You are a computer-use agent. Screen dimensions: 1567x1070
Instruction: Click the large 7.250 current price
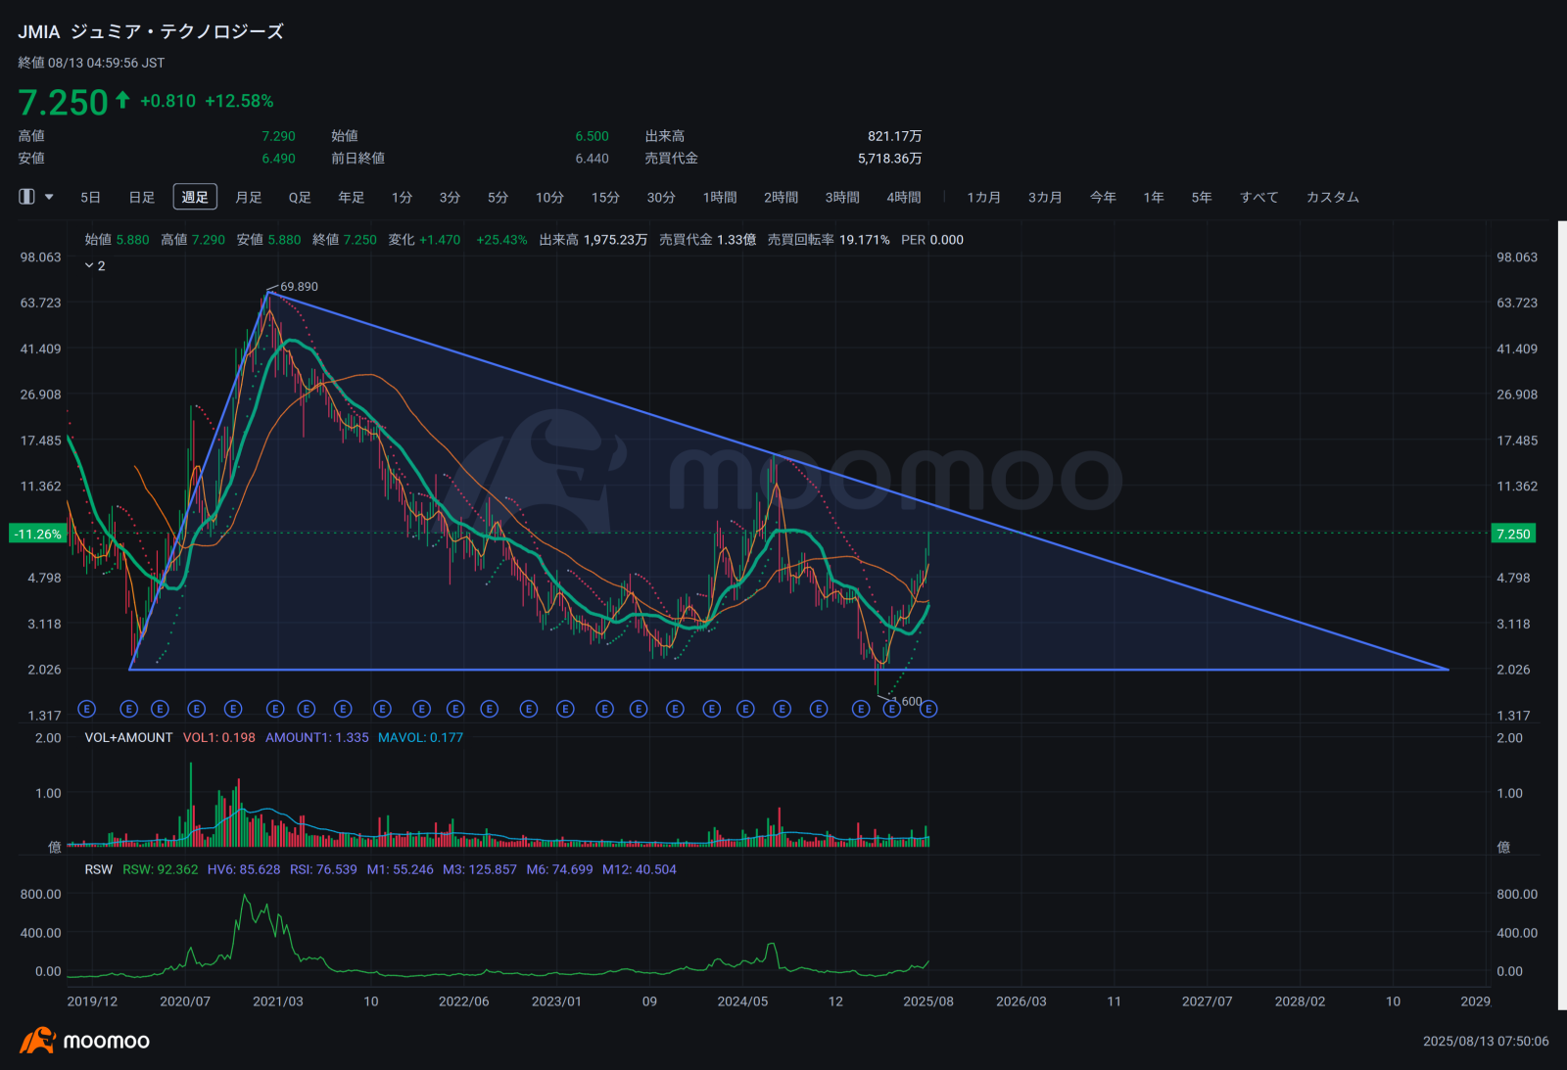point(64,102)
